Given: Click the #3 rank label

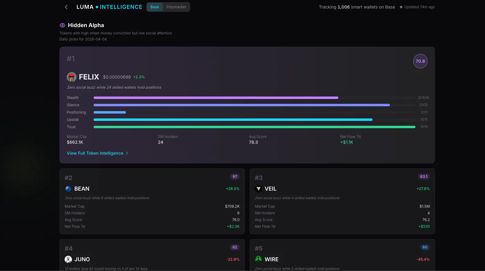Looking at the screenshot, I should click(259, 178).
